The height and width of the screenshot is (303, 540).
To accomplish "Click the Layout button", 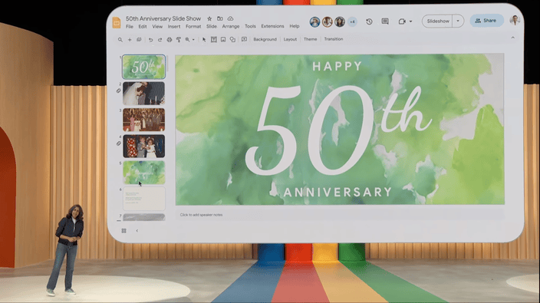I will click(290, 39).
